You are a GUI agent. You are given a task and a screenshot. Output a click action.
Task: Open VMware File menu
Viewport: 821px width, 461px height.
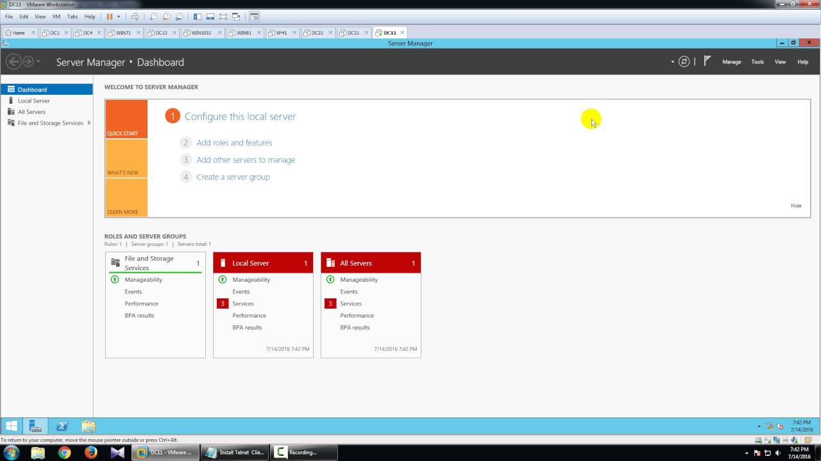coord(9,17)
